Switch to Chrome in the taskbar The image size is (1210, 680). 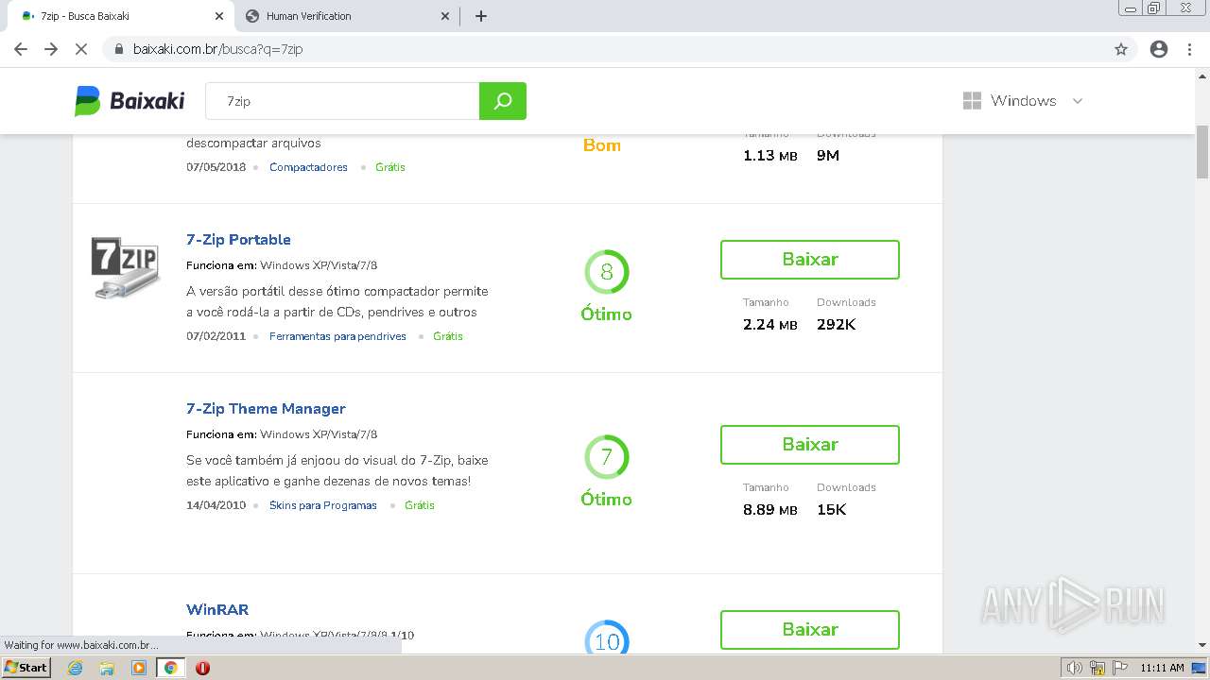170,668
